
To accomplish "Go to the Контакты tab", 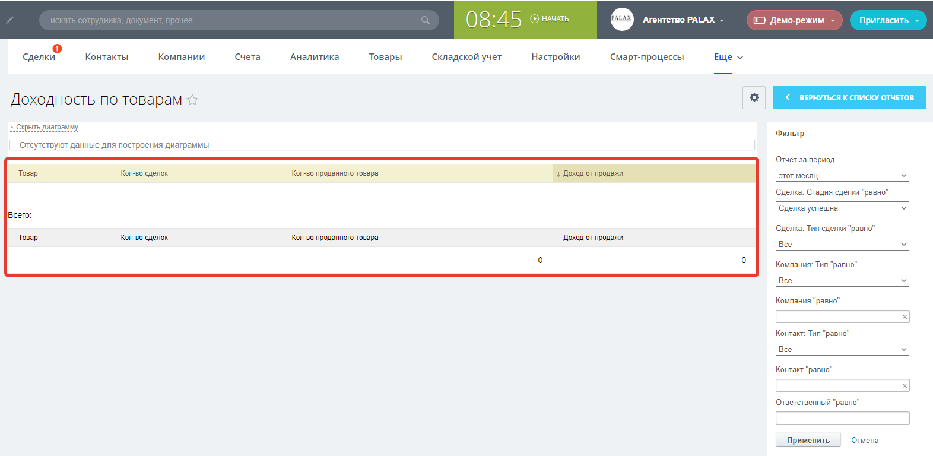I will (107, 57).
